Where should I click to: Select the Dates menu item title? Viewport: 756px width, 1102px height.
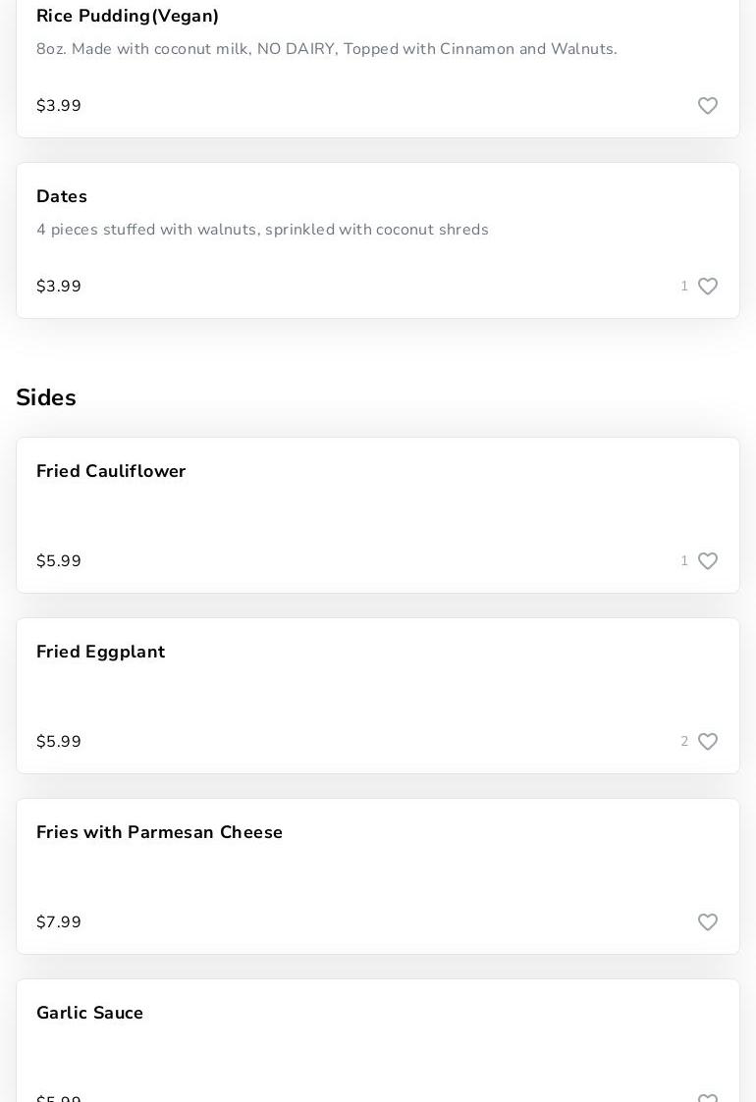(x=62, y=197)
